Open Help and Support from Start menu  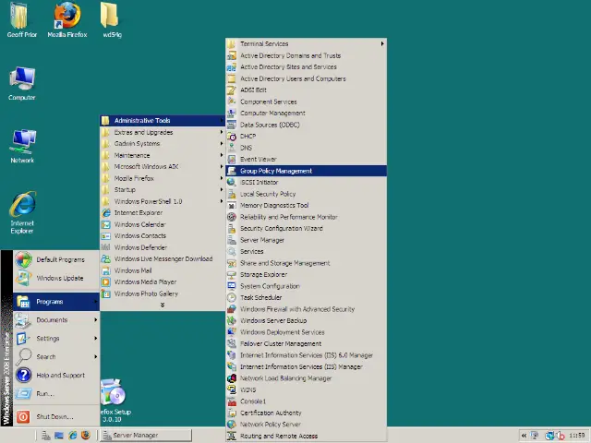click(56, 376)
